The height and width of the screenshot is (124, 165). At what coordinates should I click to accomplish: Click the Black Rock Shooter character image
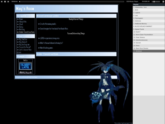[109, 92]
